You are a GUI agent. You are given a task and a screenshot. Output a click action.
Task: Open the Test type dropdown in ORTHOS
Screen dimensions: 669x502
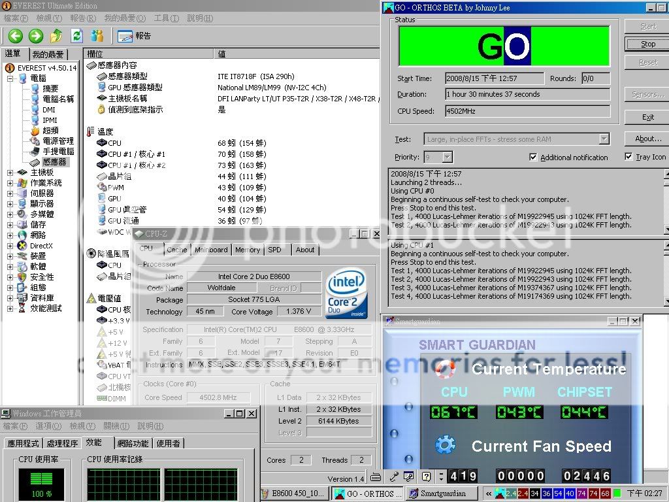tap(604, 139)
